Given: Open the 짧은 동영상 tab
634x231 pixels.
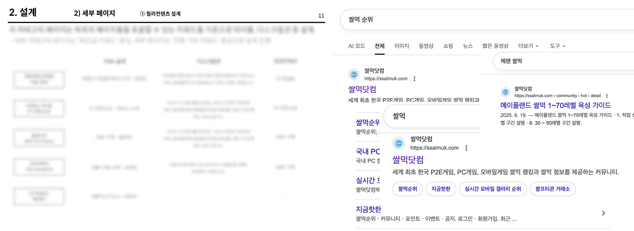Looking at the screenshot, I should pos(495,46).
